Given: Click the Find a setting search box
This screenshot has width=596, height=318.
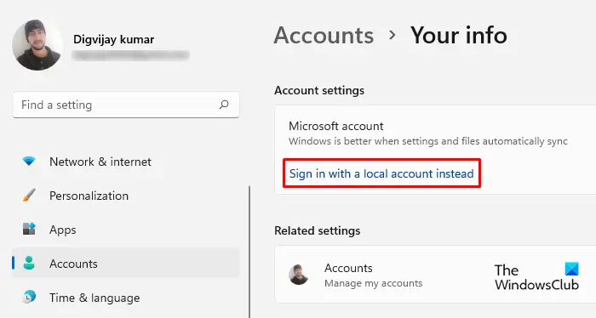Looking at the screenshot, I should [x=126, y=105].
